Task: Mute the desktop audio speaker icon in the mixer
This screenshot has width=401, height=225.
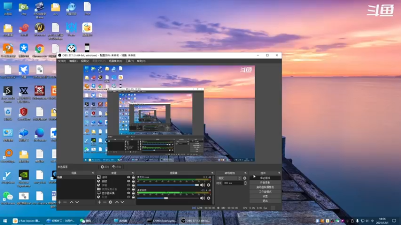Action: 203,198
